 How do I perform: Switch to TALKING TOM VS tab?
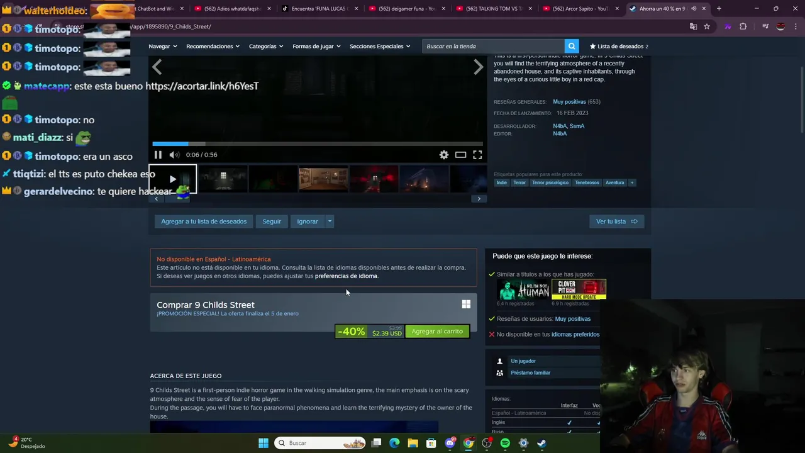coord(494,9)
